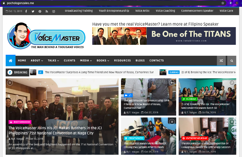The image size is (242, 157).
Task: Open Mayor of Rasay article title in grid
Action: coord(146,104)
